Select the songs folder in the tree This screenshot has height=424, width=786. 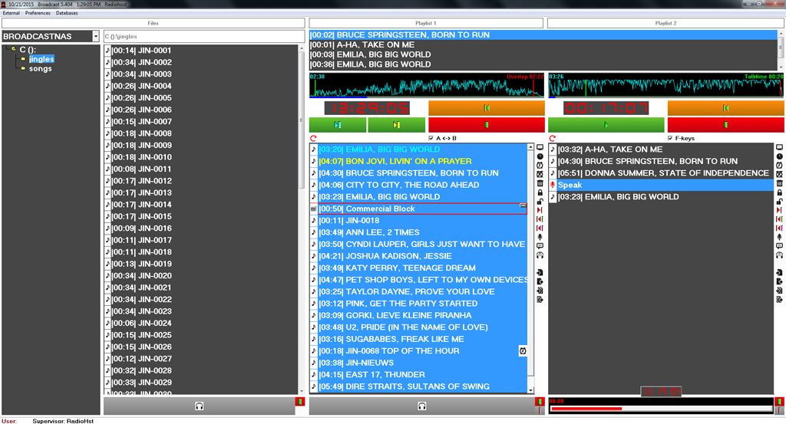41,68
